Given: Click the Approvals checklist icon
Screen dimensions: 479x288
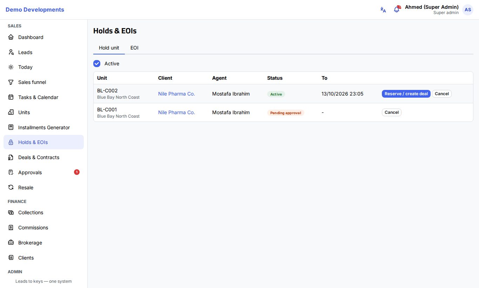Looking at the screenshot, I should point(11,172).
